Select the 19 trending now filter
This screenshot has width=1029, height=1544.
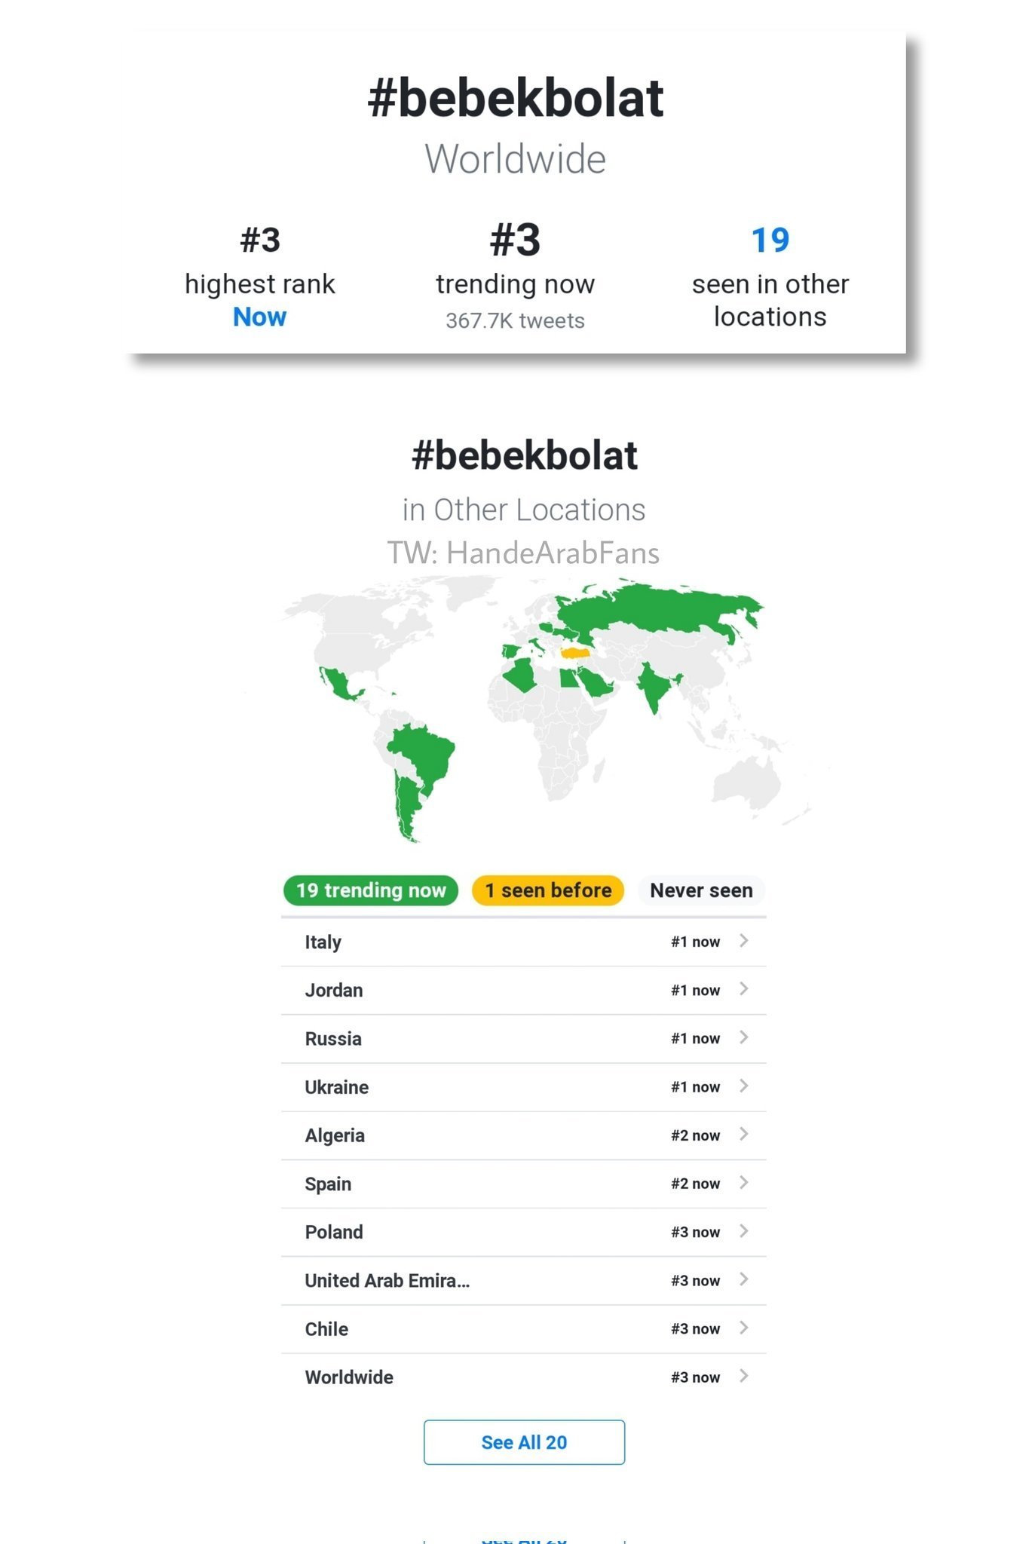(371, 890)
